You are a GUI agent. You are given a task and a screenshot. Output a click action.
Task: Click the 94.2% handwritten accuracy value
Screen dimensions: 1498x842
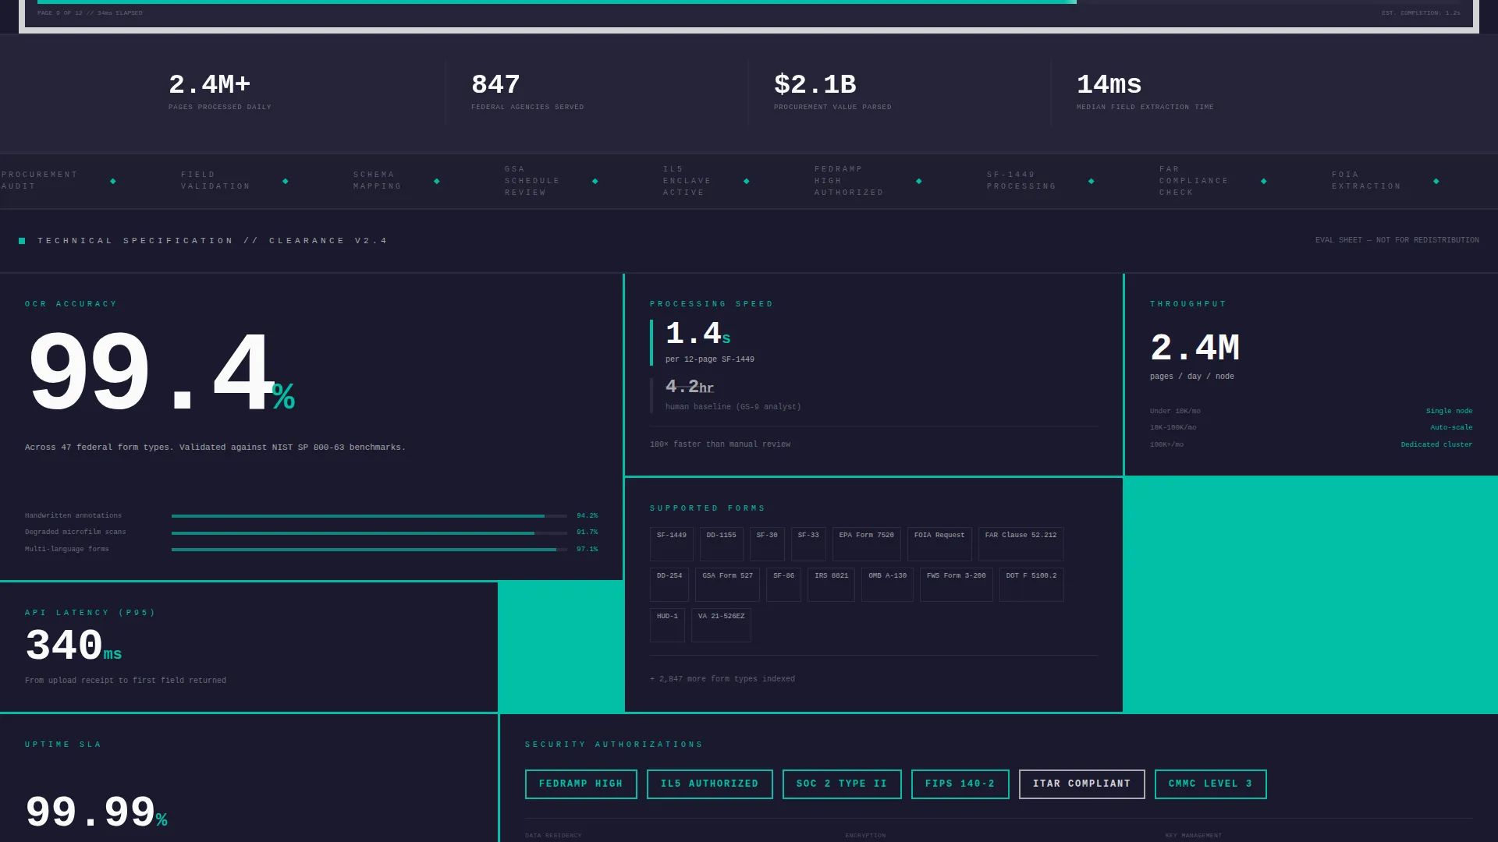click(x=587, y=516)
